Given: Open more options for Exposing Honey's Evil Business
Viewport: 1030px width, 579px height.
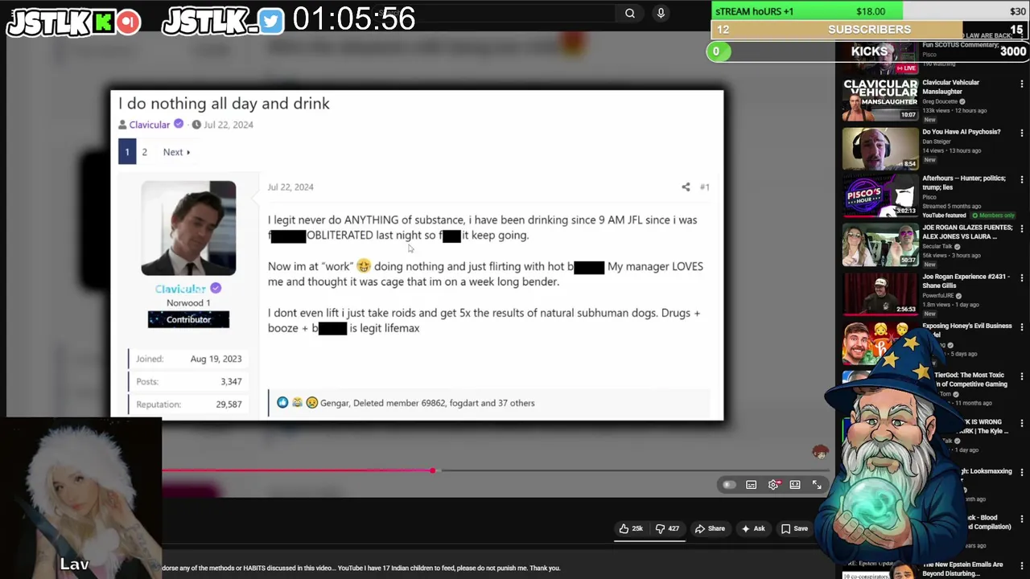Looking at the screenshot, I should coord(1021,326).
